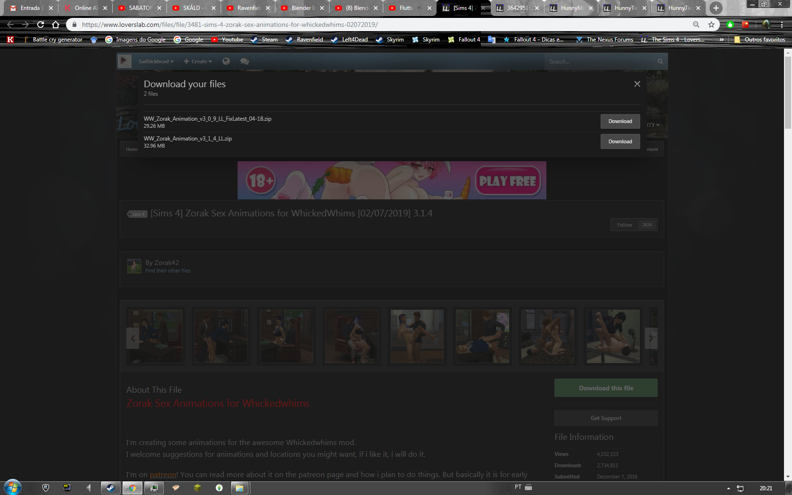Open the browser home page
The image size is (792, 495).
click(56, 25)
